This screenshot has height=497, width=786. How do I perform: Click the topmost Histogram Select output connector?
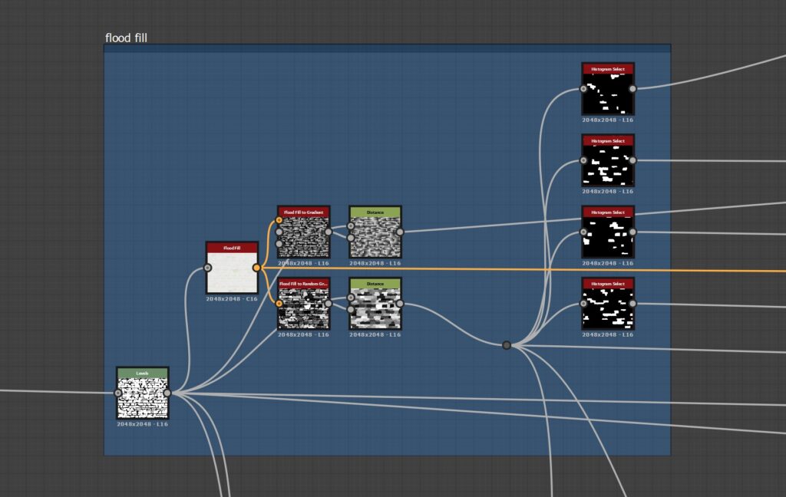coord(632,88)
